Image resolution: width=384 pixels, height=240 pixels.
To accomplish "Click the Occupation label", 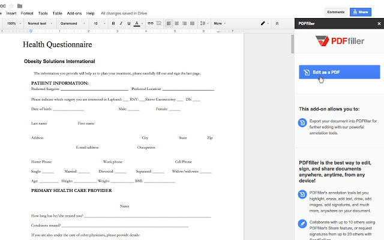I will [x=146, y=148].
